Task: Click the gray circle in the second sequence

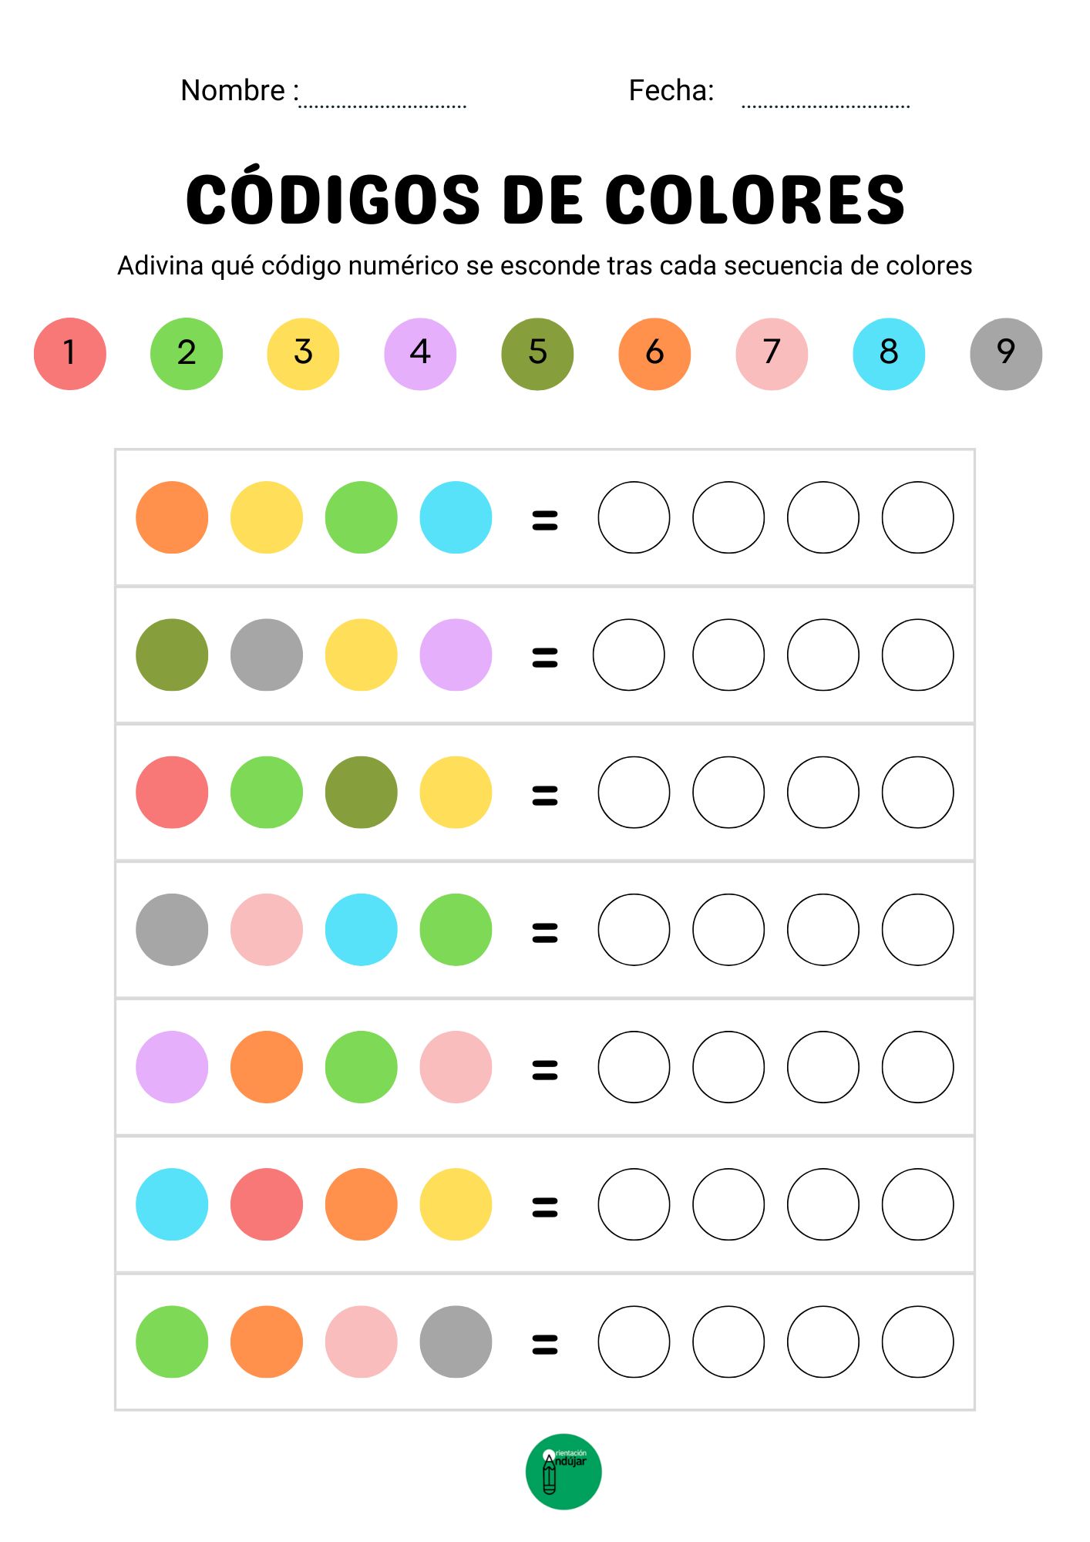Action: point(266,655)
